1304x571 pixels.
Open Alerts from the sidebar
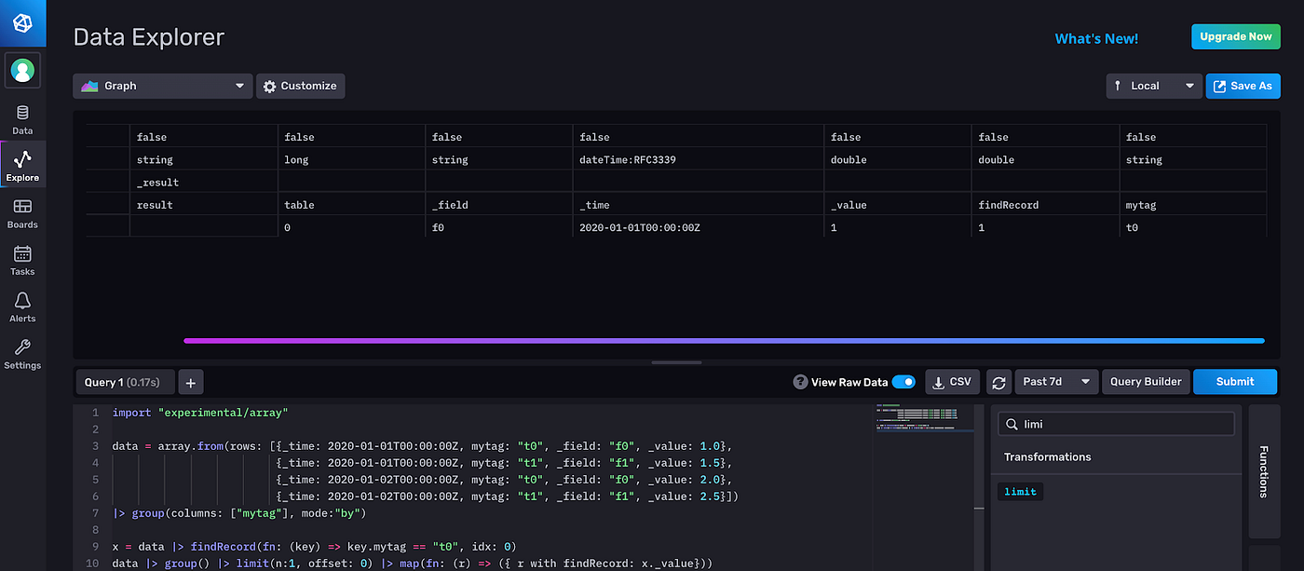click(21, 306)
